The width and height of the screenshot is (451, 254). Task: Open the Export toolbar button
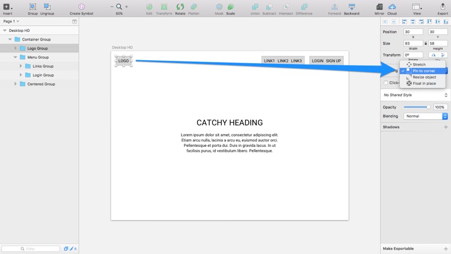[x=443, y=7]
